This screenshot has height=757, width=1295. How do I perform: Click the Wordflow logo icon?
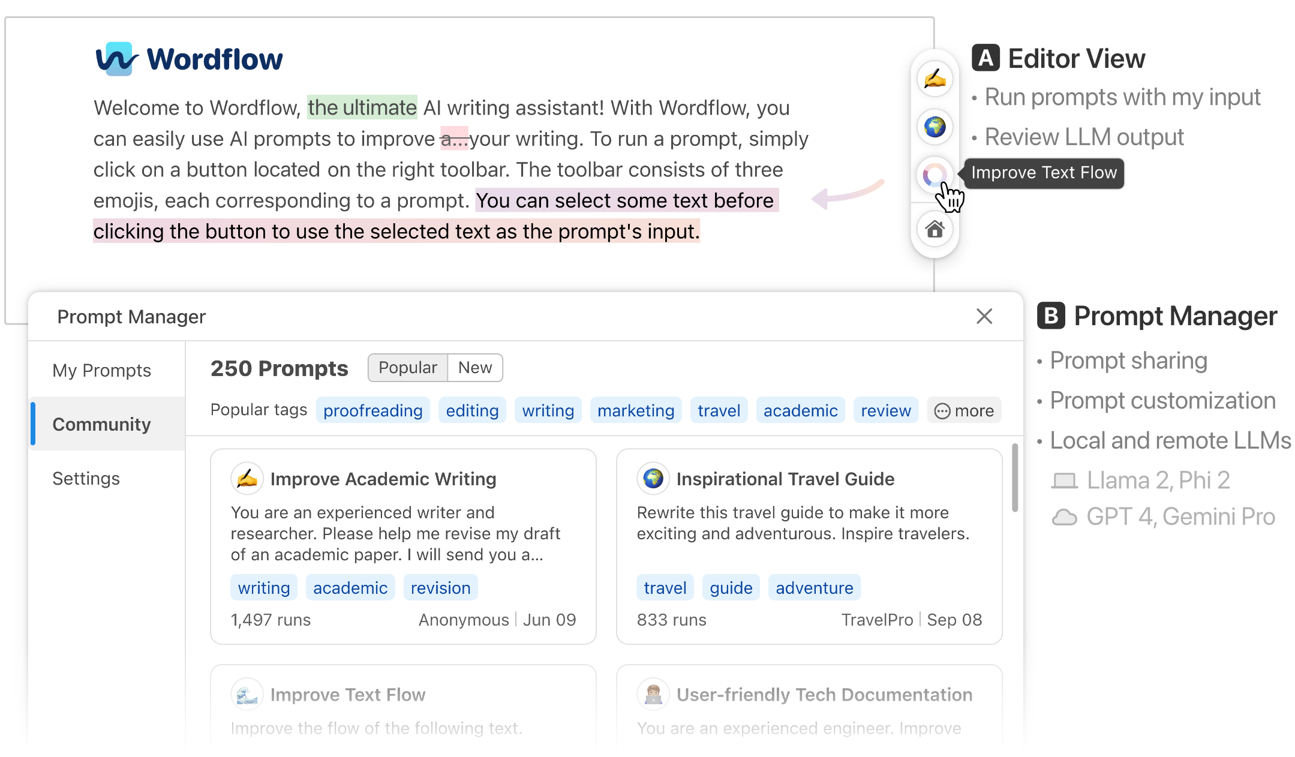point(116,59)
